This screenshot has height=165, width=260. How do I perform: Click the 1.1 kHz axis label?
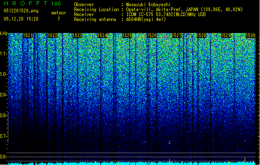(4, 54)
